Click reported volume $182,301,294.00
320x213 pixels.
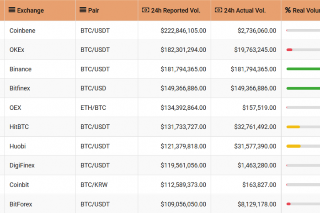[183, 50]
